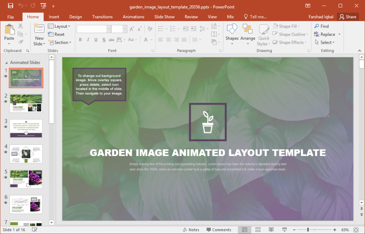Viewport: 365px width, 234px height.
Task: Switch to Slide Sorter view
Action: coord(258,229)
